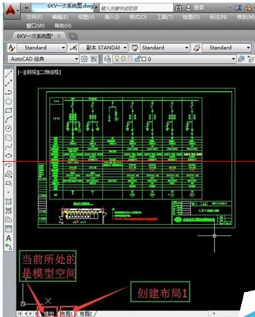Open multileader style Standard dropdown
Image resolution: width=255 pixels, height=317 pixels.
[227, 47]
